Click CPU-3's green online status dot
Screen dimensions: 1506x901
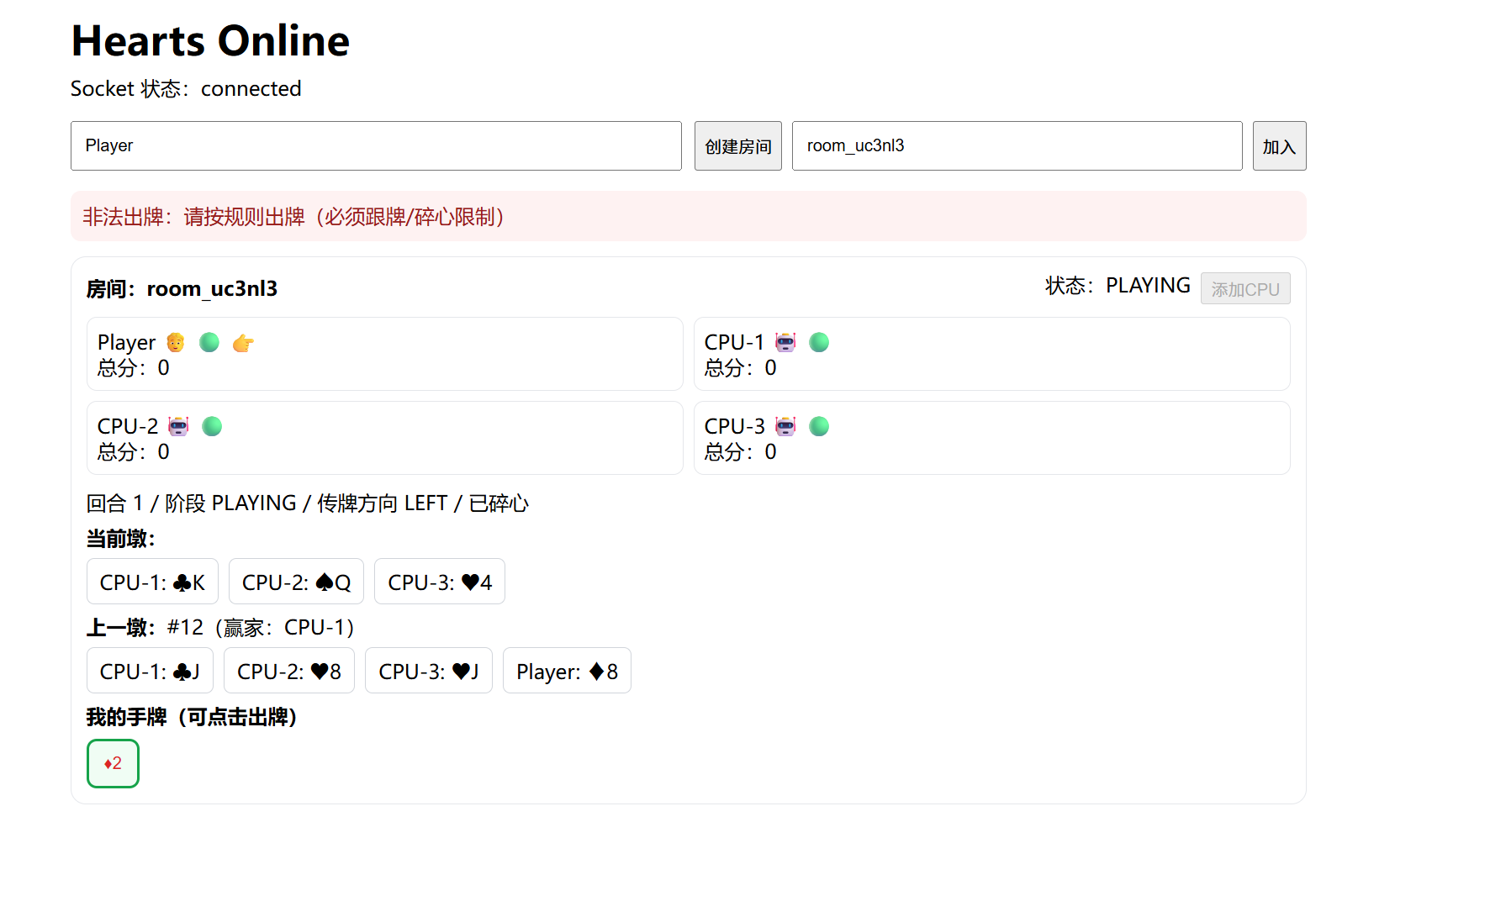[819, 426]
